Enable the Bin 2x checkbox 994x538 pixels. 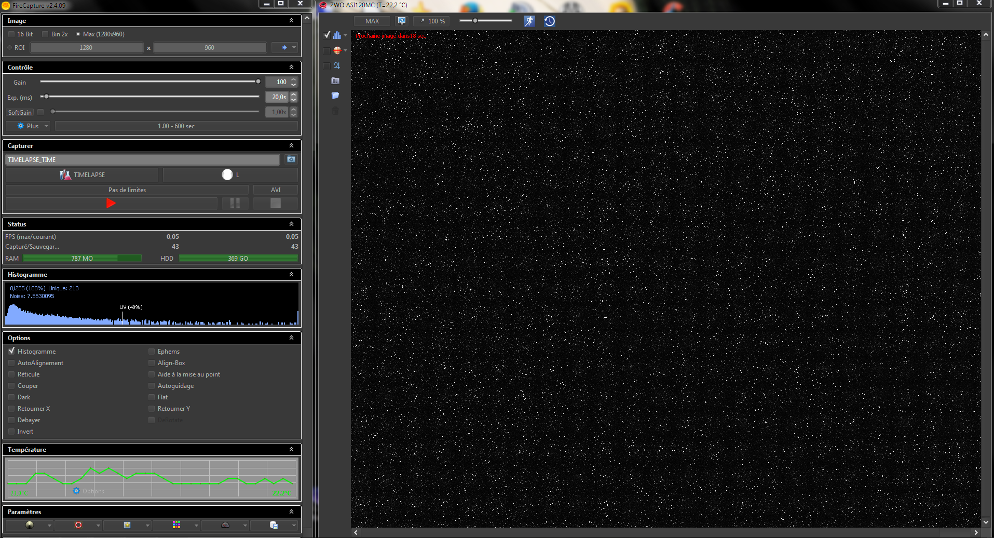point(45,34)
